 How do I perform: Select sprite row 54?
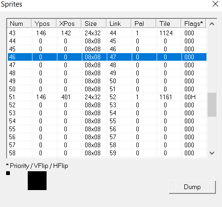pyautogui.click(x=107, y=121)
